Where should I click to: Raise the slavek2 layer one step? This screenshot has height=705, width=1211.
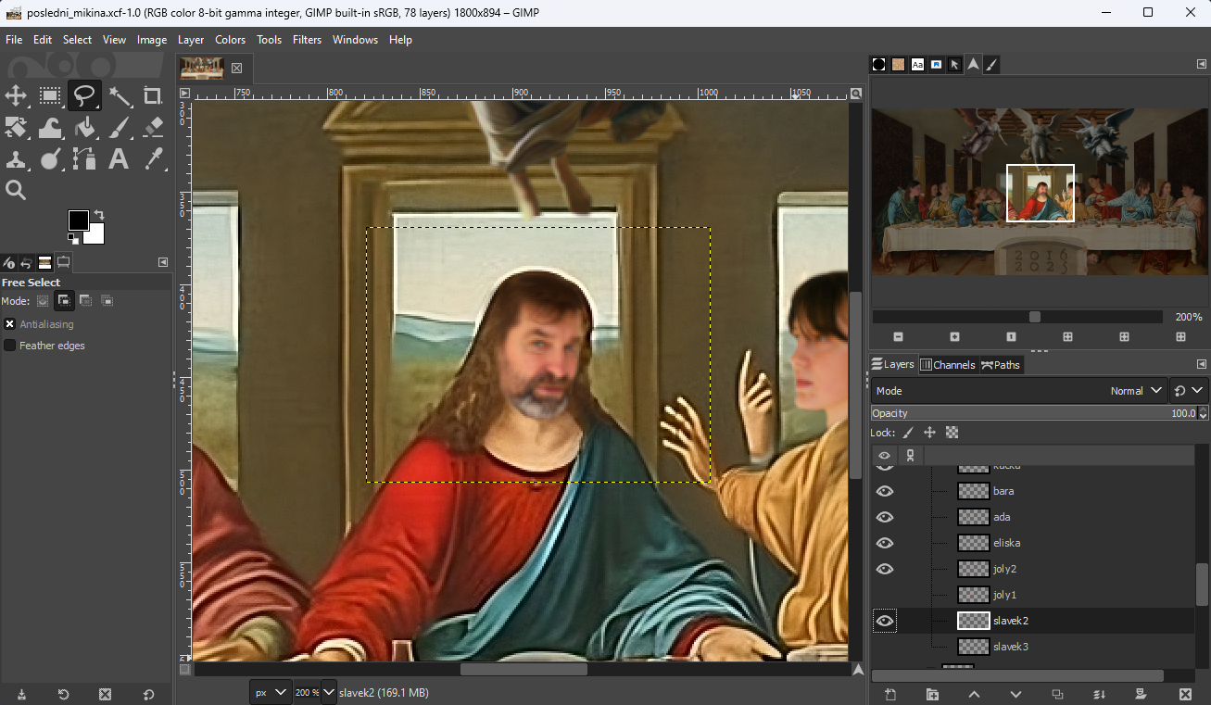tap(974, 695)
